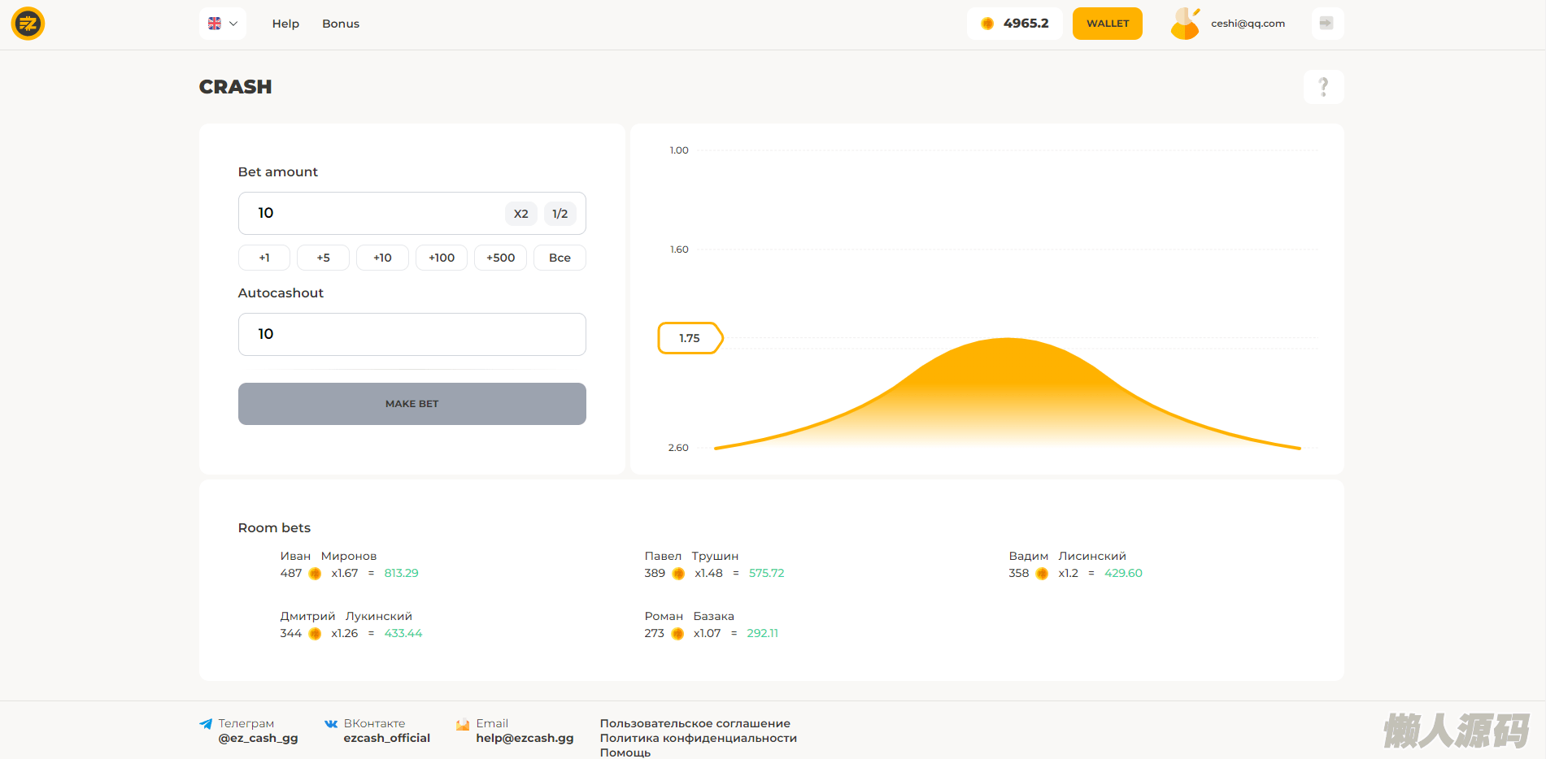Click the 1.75 multiplier marker on chart

click(689, 338)
